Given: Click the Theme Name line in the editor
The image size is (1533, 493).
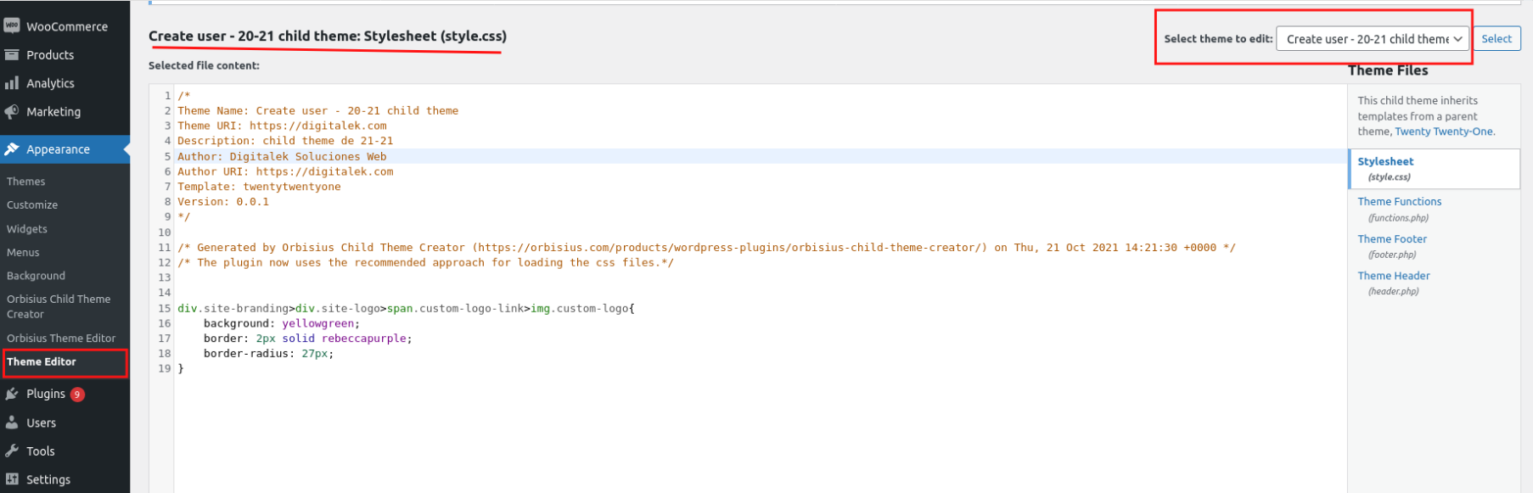Looking at the screenshot, I should (317, 111).
